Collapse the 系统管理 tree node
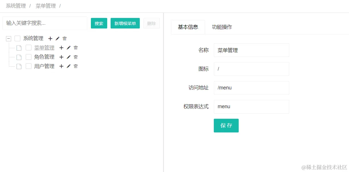The width and height of the screenshot is (349, 172). coord(9,38)
